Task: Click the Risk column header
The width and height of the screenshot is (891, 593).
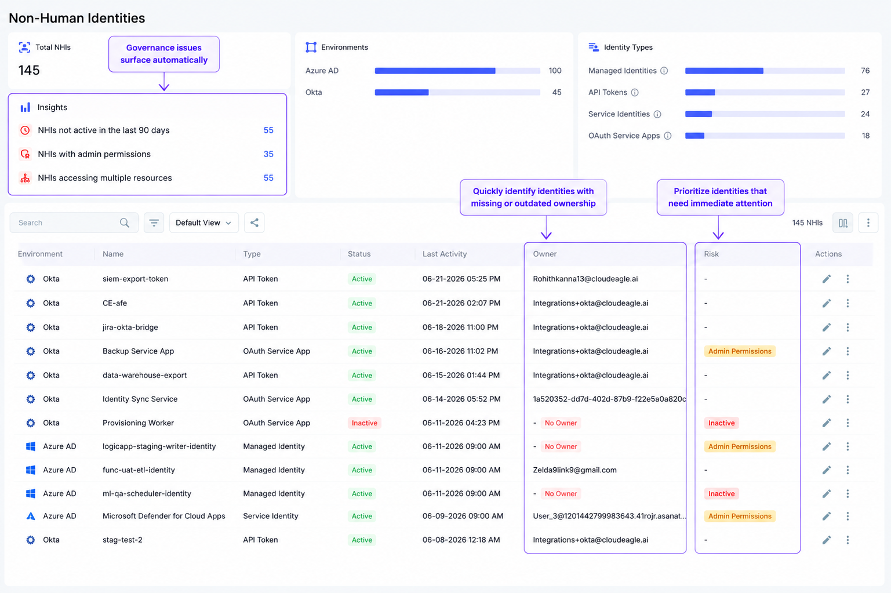Action: 711,254
